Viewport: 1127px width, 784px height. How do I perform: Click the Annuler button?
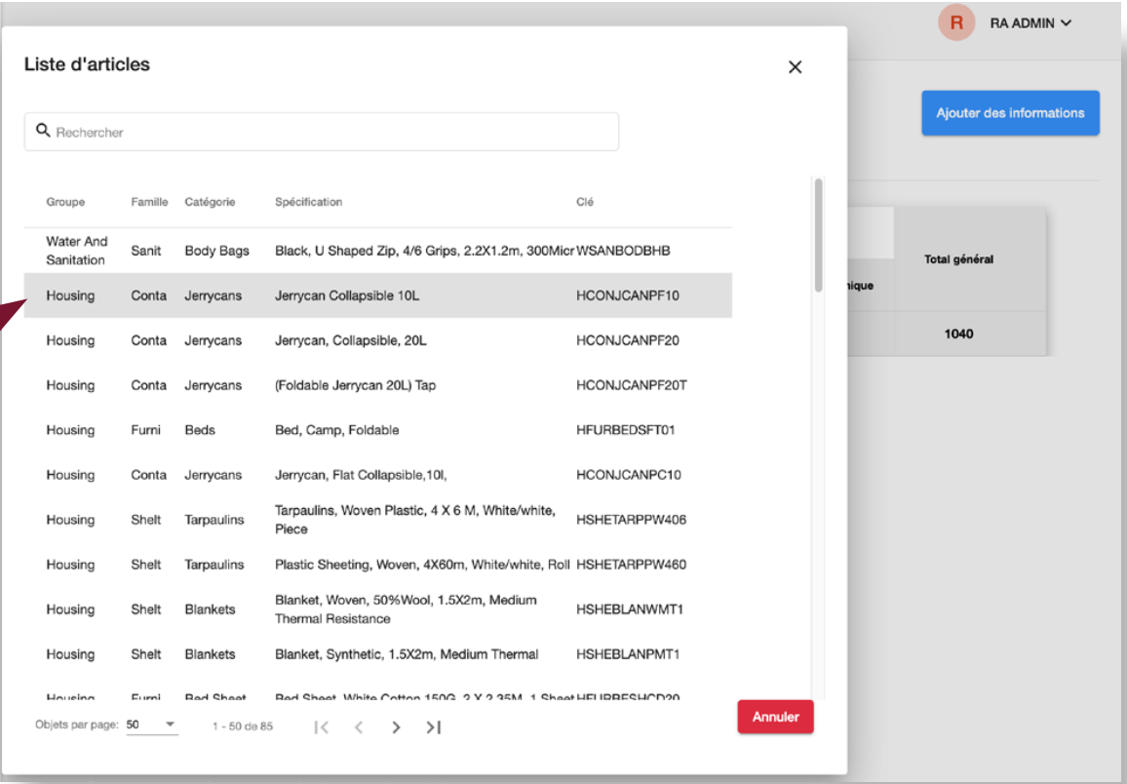(775, 717)
